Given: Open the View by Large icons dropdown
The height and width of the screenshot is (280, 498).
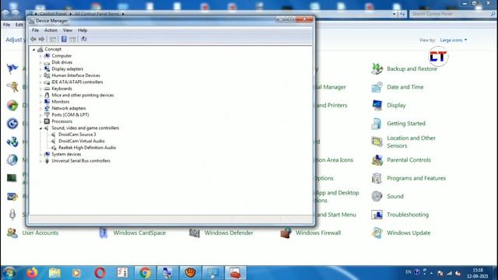Looking at the screenshot, I should pyautogui.click(x=453, y=40).
